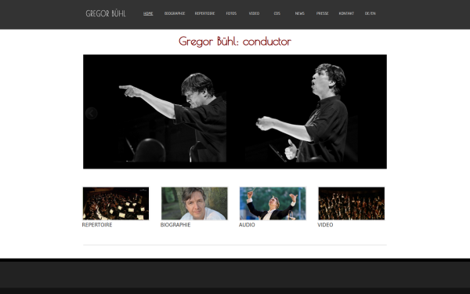The image size is (470, 294).
Task: Switch language with DE/EN
Action: pyautogui.click(x=371, y=13)
